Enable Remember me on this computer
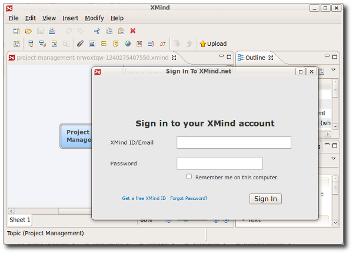The height and width of the screenshot is (254, 353). click(x=189, y=176)
